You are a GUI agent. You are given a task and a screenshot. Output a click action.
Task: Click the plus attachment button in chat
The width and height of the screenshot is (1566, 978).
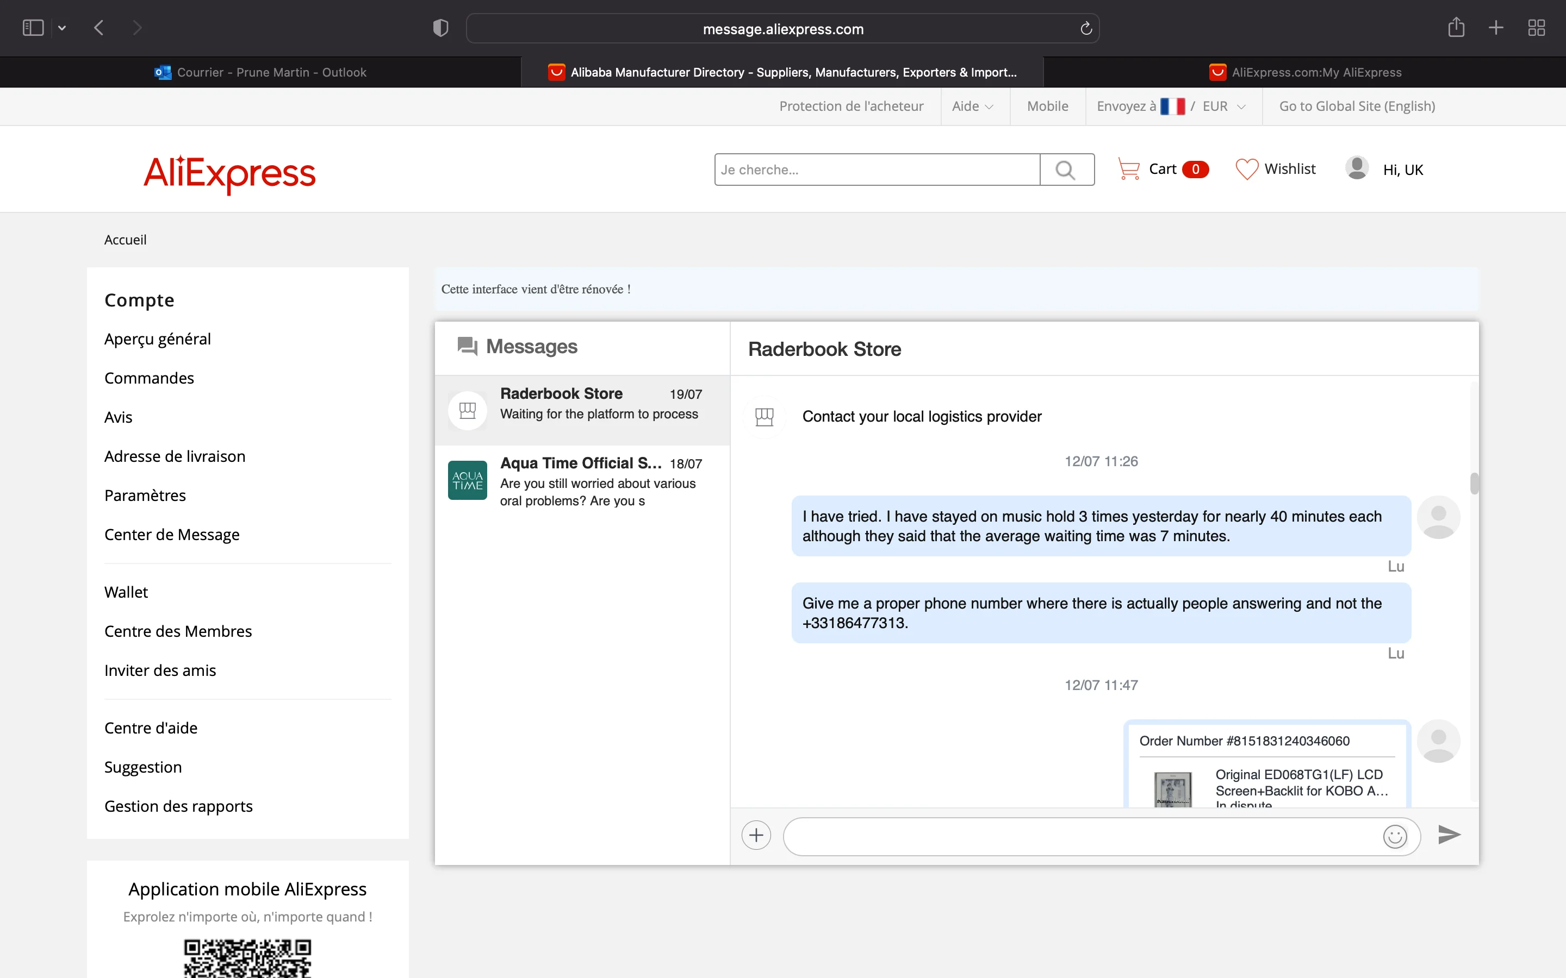click(x=756, y=835)
